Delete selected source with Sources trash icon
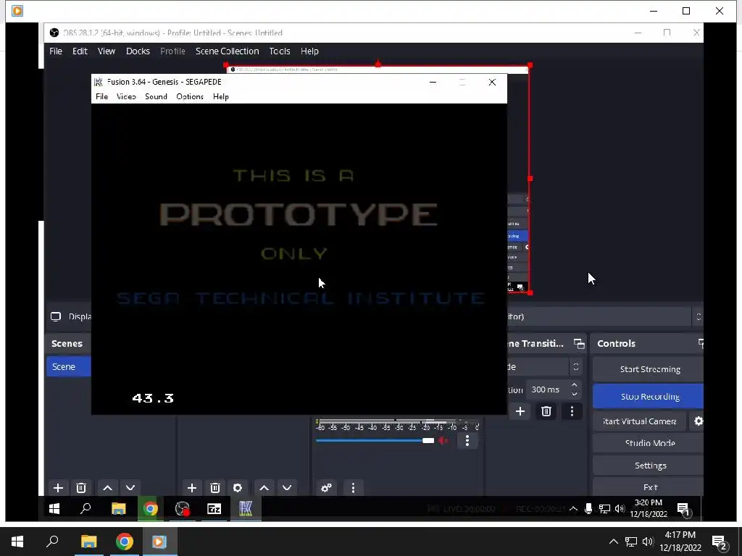 [x=214, y=487]
